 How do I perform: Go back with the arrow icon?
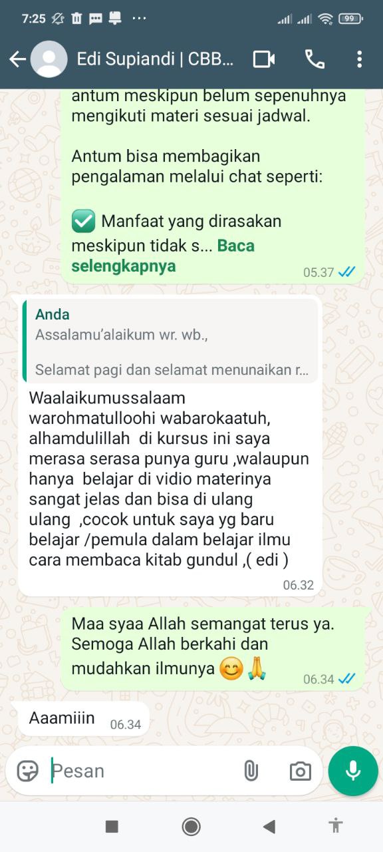click(17, 59)
